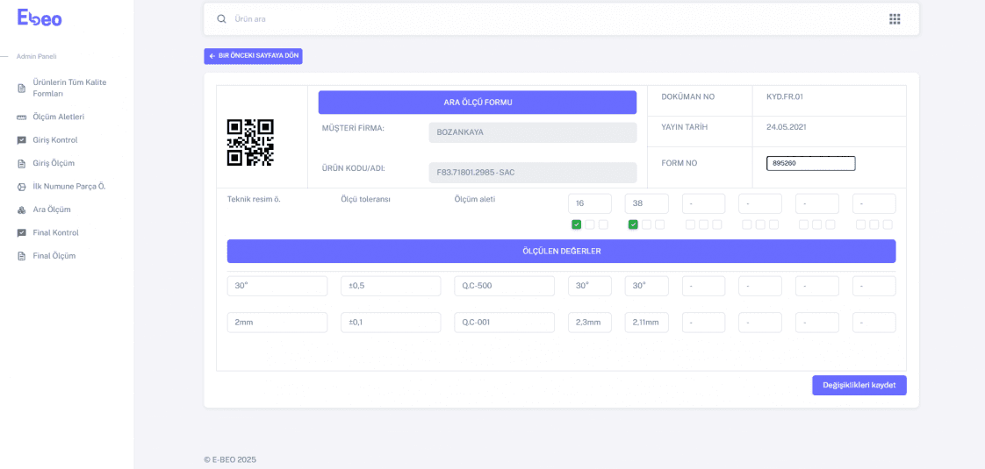Image resolution: width=985 pixels, height=469 pixels.
Task: Click the KYD.FR.01 document number
Action: pyautogui.click(x=785, y=97)
